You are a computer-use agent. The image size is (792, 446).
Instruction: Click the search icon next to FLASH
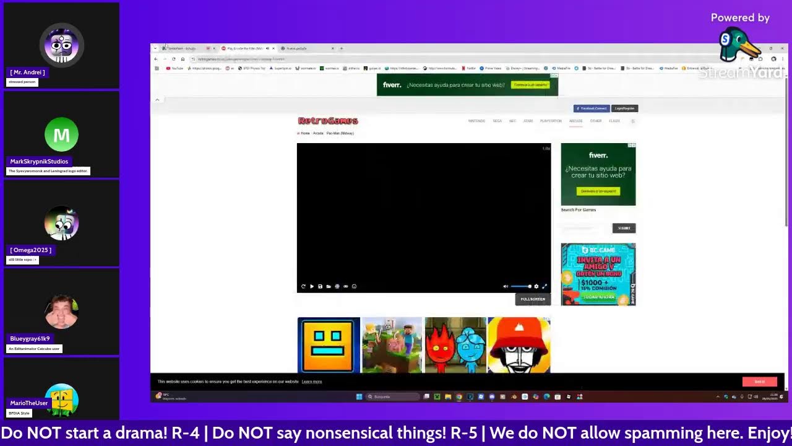(x=632, y=121)
